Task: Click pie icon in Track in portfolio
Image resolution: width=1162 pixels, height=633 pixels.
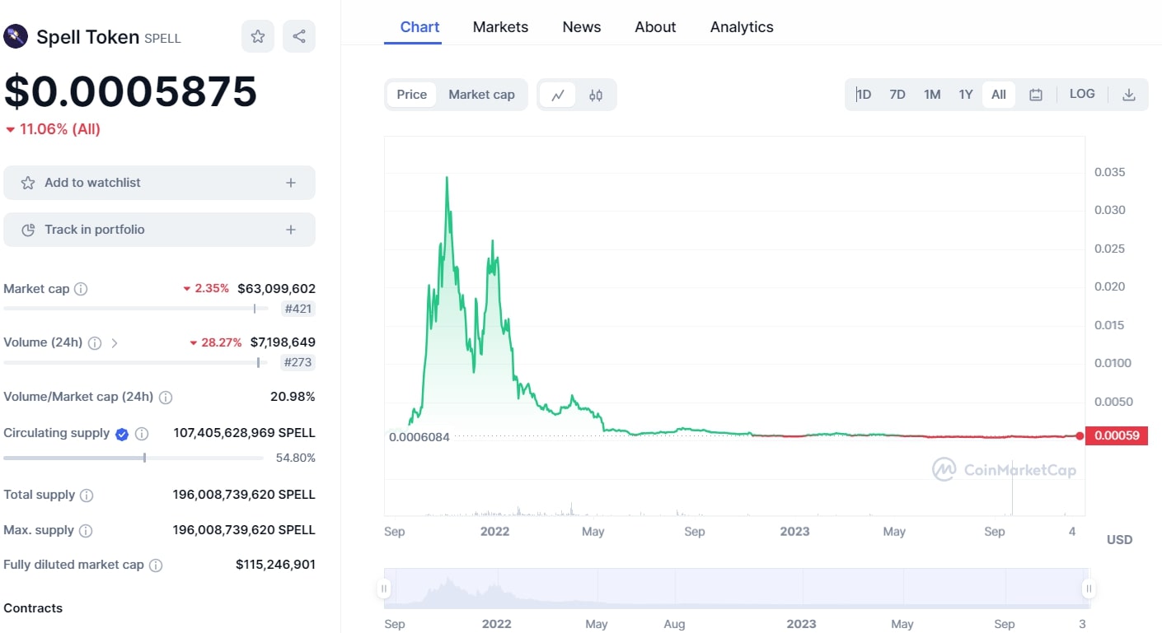Action: (x=28, y=230)
